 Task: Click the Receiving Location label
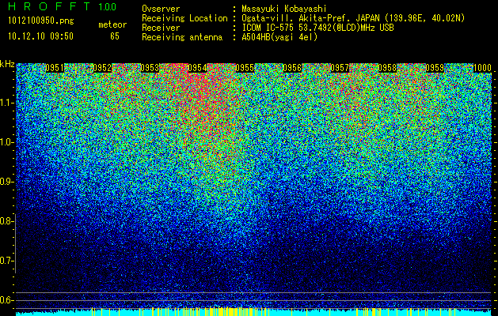pyautogui.click(x=184, y=18)
